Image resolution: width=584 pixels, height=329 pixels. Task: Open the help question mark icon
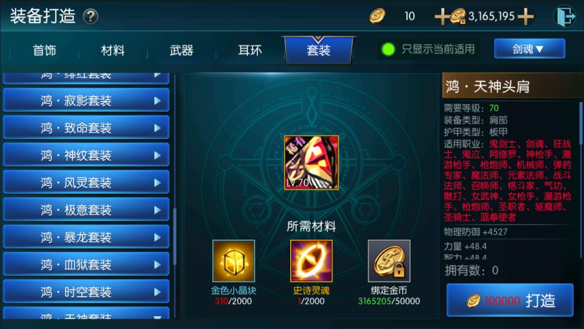click(91, 16)
